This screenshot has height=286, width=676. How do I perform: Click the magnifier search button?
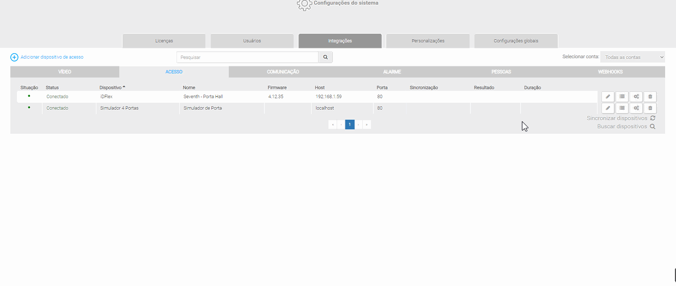coord(325,57)
